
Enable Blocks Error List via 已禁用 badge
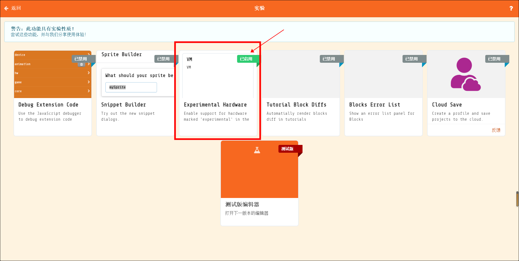[x=411, y=59]
